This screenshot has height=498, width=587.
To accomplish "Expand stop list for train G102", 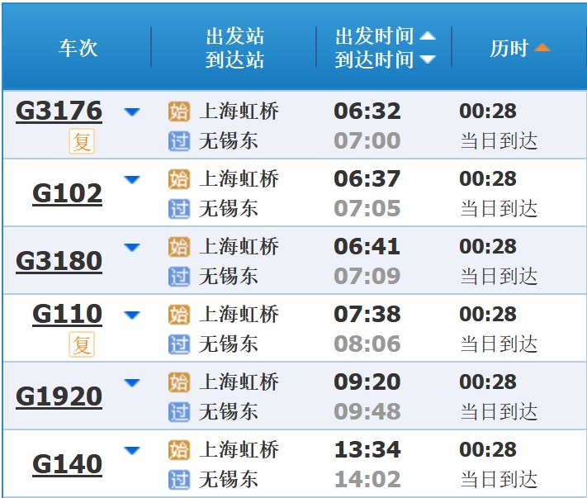I will point(132,180).
